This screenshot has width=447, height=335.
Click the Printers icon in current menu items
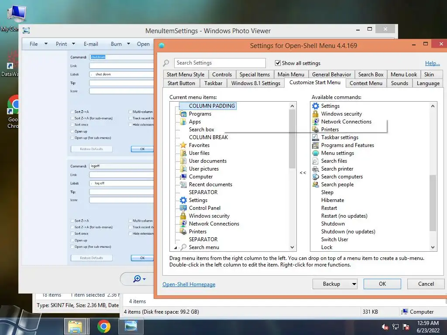click(183, 232)
